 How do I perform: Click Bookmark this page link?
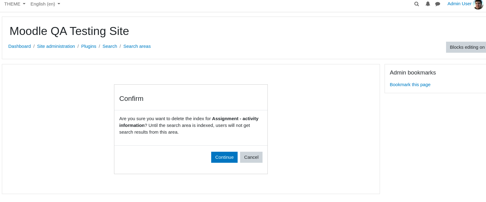410,85
